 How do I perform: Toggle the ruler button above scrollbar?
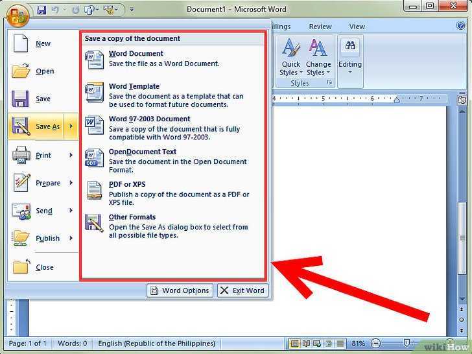(x=462, y=100)
